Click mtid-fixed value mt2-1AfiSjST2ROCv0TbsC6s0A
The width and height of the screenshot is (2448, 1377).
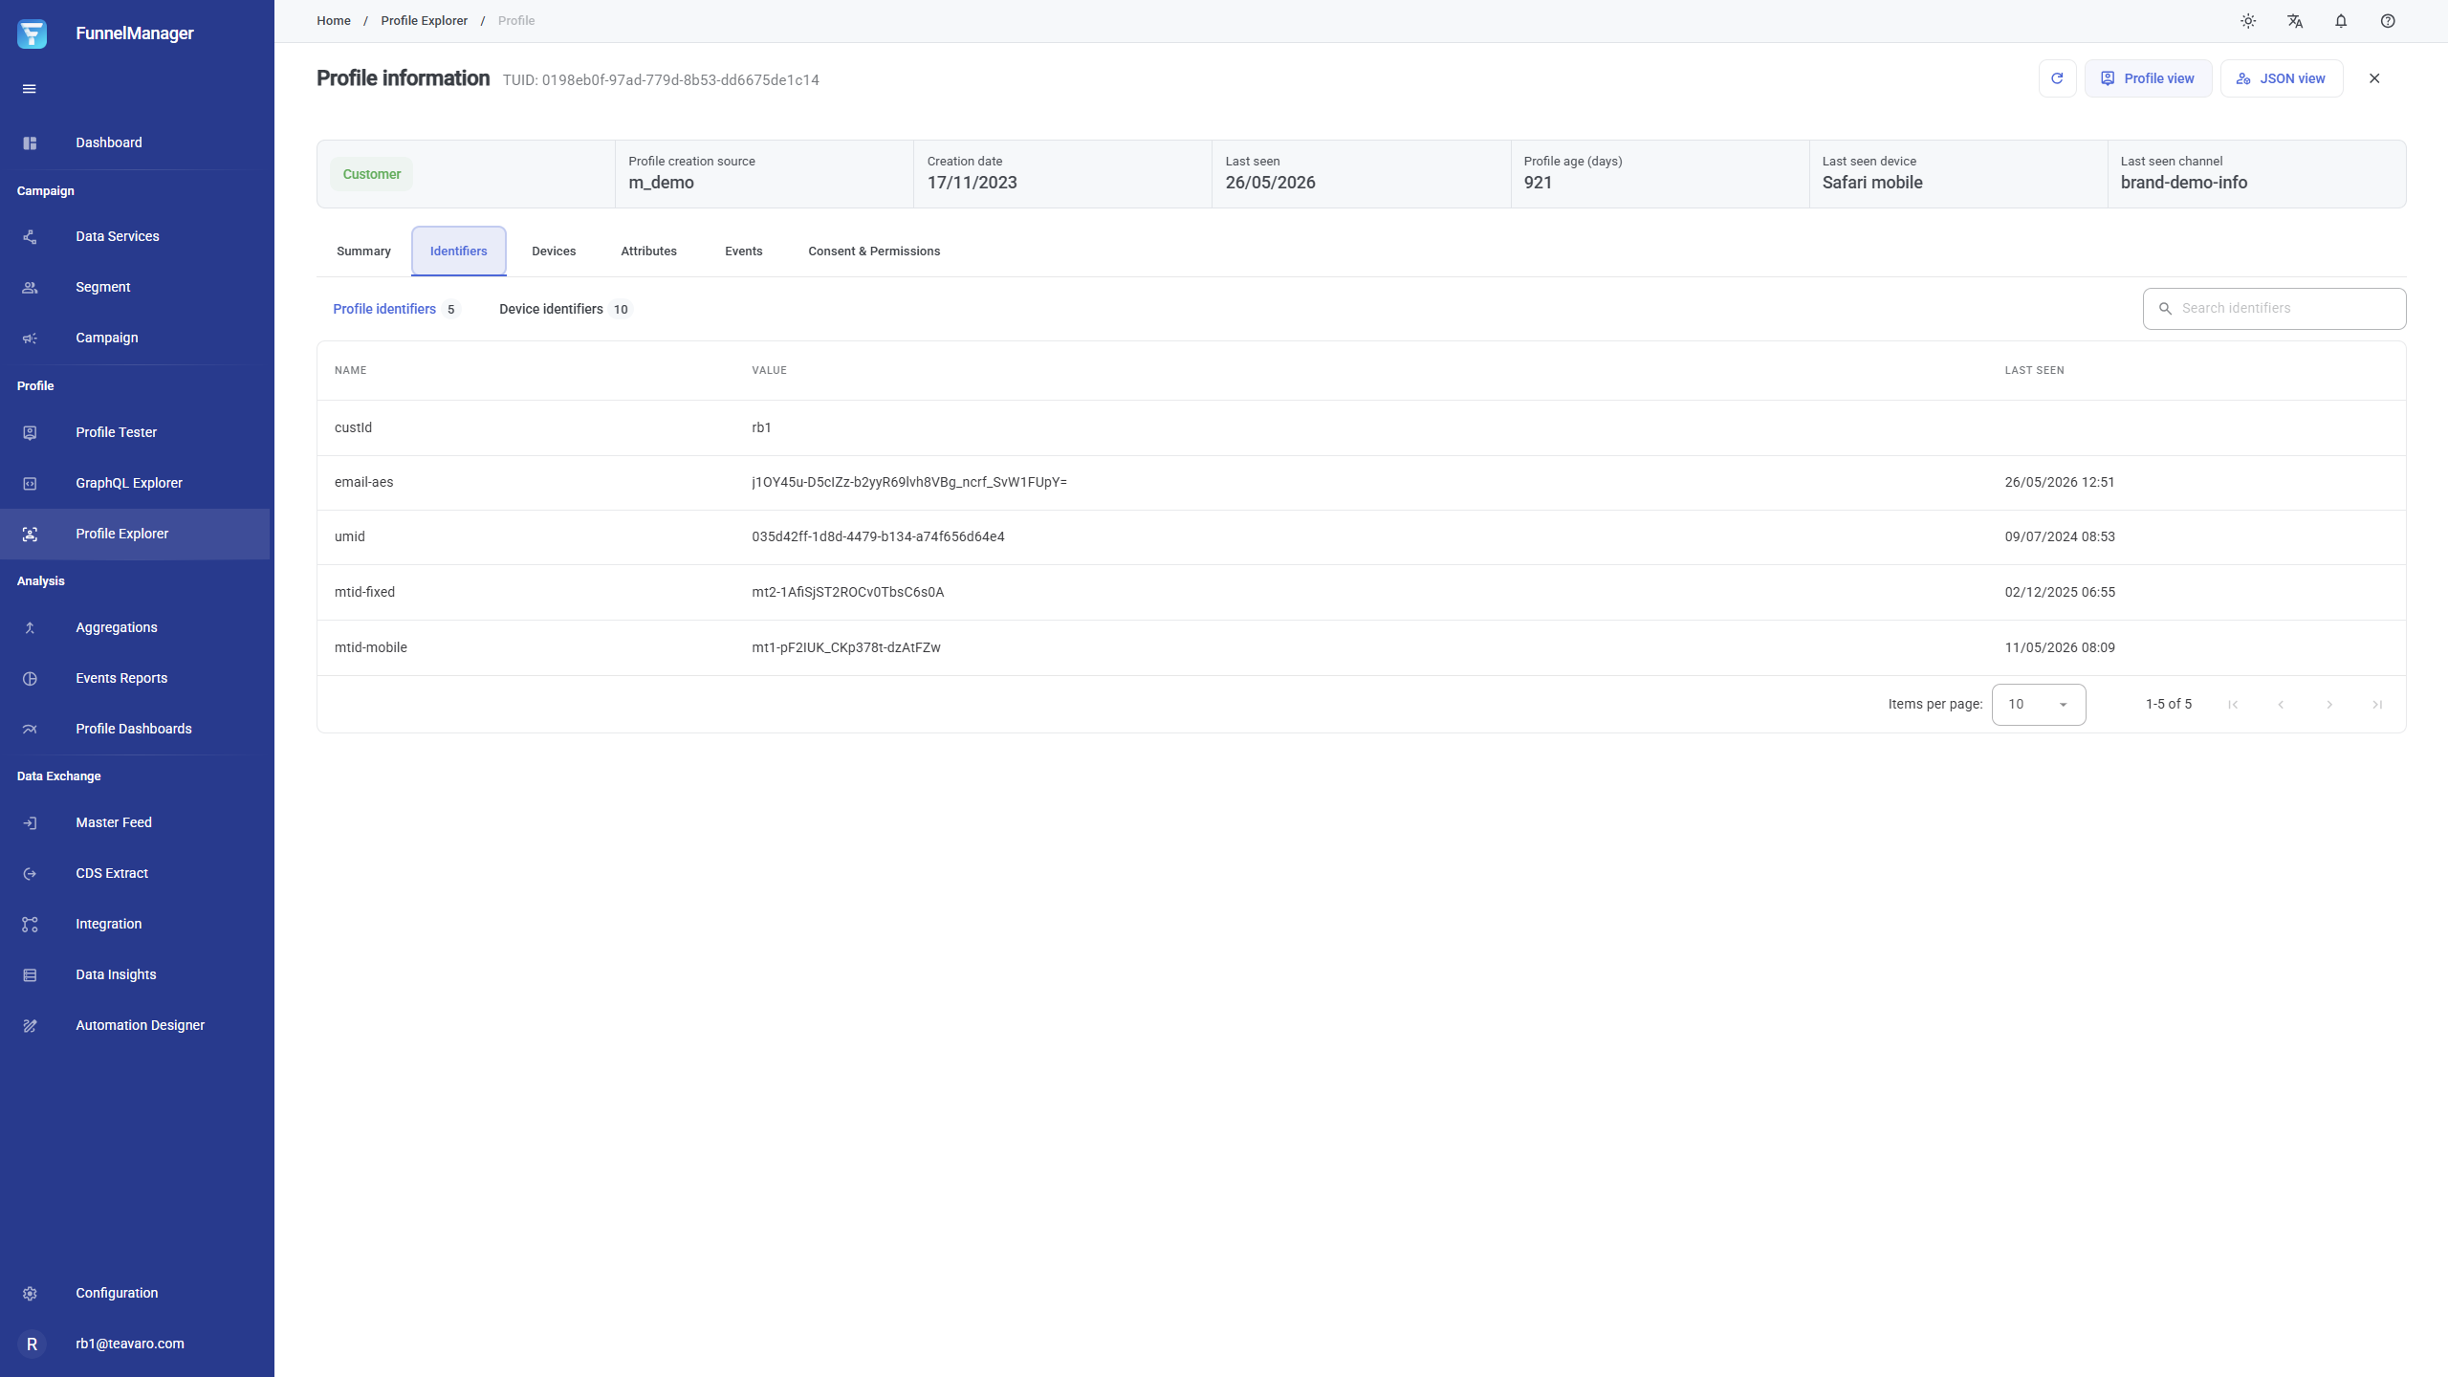point(847,592)
